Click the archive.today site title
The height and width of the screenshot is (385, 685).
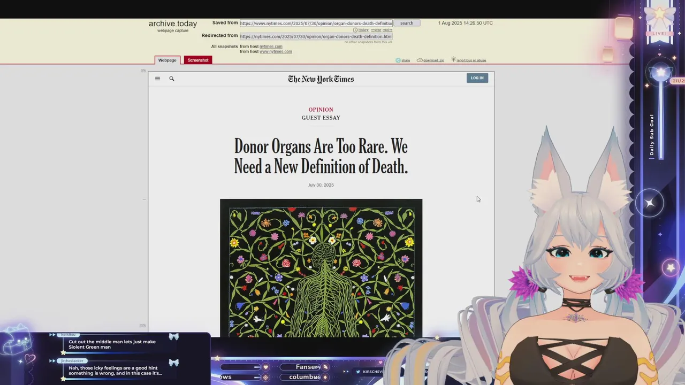point(173,24)
